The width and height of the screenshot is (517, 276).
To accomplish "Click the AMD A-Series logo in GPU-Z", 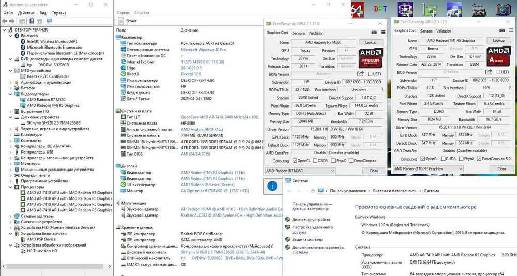I will tap(498, 56).
